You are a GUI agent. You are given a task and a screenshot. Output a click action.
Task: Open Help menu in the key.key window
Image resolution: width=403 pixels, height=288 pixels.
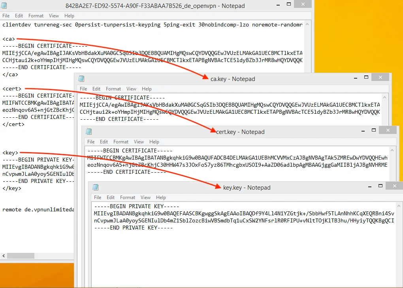click(161, 198)
